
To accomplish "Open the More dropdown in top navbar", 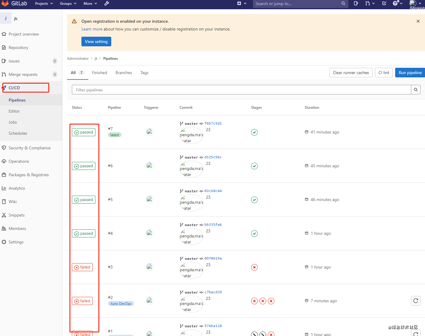I will pos(90,4).
